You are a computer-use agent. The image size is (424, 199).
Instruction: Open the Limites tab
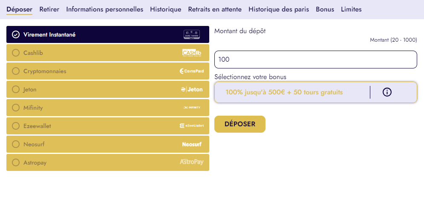click(x=351, y=9)
